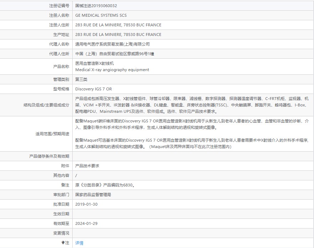Select Discovery IGS 7 OR in the 型号规格 row
The height and width of the screenshot is (248, 314).
(94, 89)
